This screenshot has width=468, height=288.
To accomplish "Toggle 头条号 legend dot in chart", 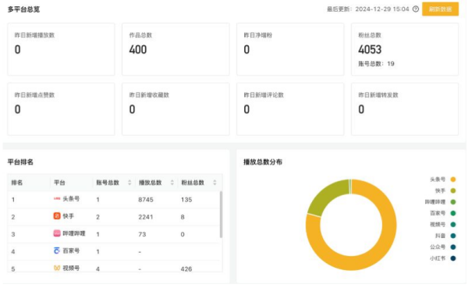I will [452, 180].
